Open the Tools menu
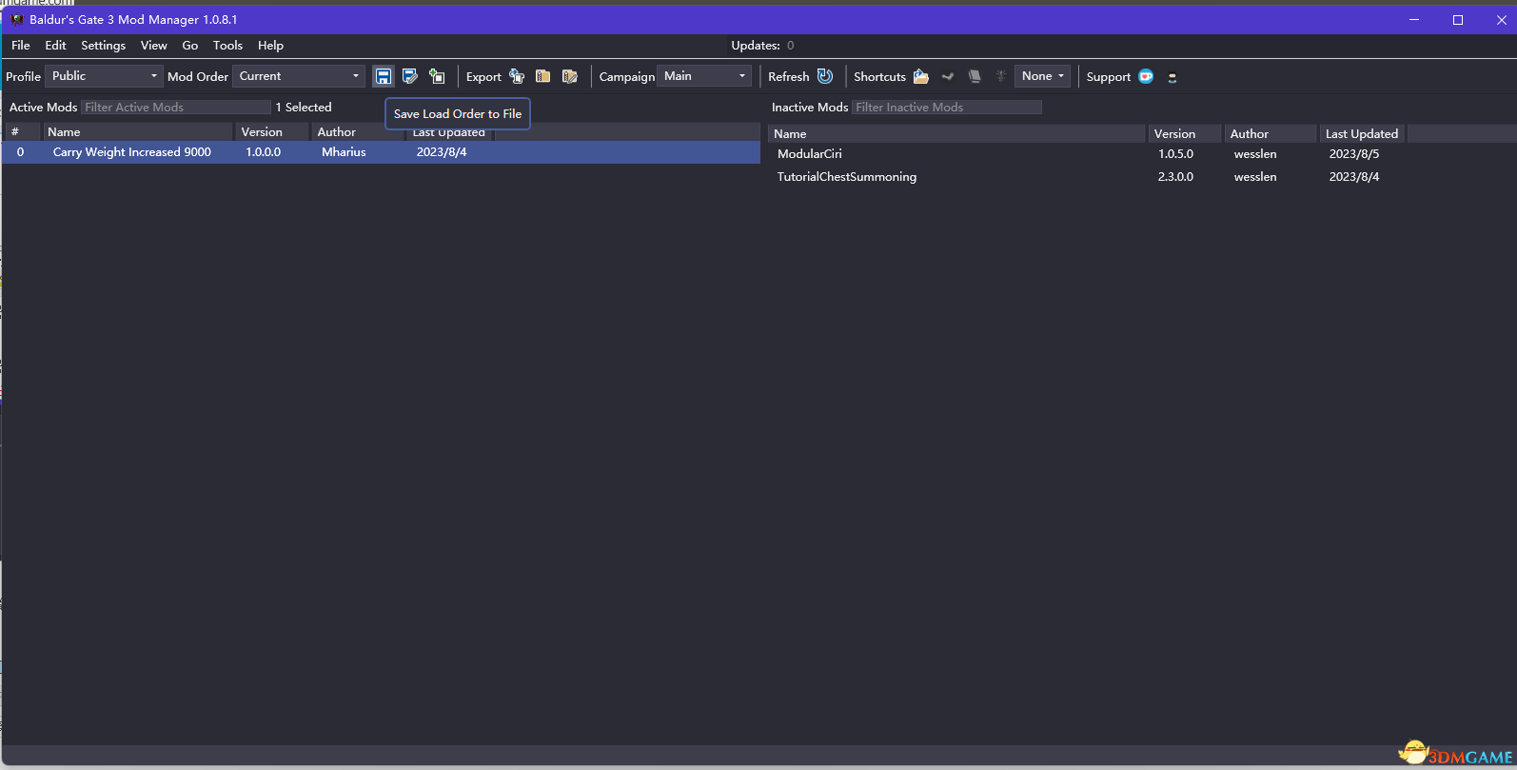The height and width of the screenshot is (770, 1517). (227, 46)
